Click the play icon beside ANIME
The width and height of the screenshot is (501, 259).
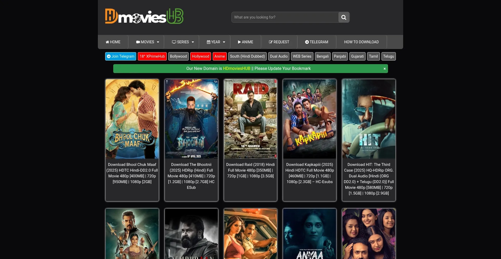[x=239, y=42]
